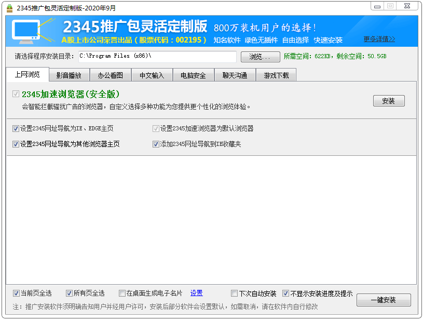Viewport: 423px width, 320px height.
Task: Go to the 聊天沟通 tab
Action: pos(235,75)
